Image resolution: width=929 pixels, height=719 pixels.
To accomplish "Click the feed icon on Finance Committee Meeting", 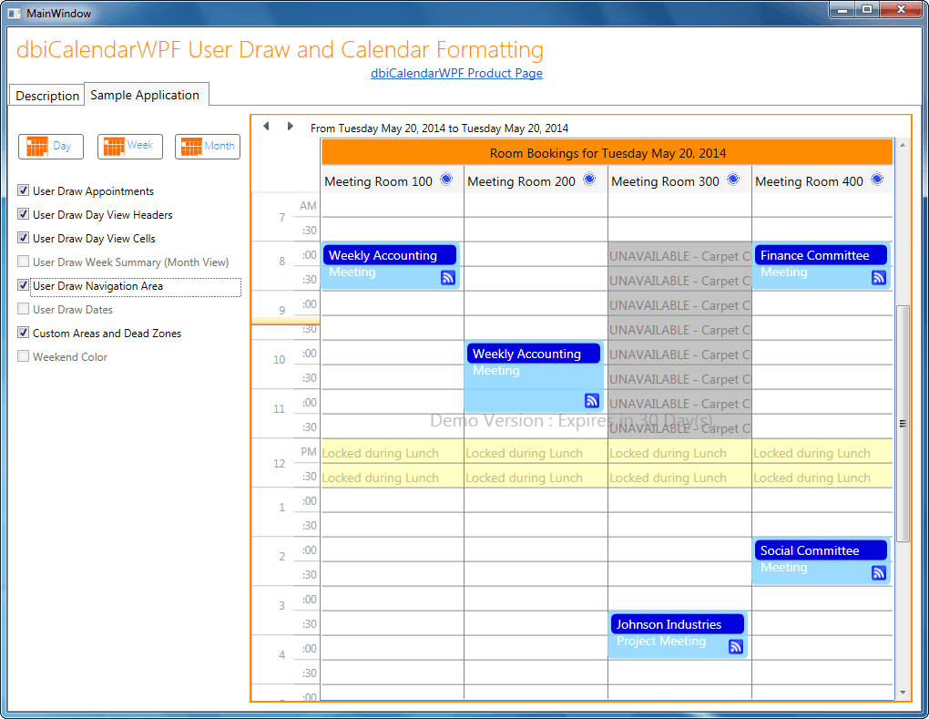I will coord(879,277).
